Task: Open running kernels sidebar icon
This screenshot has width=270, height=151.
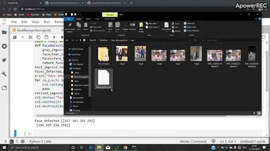Action: point(4,46)
